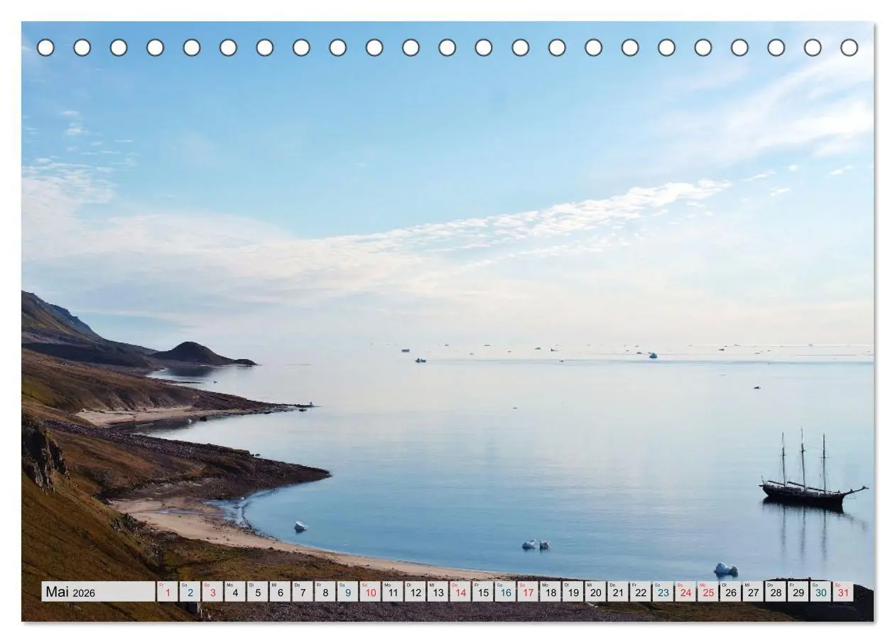Screen dimensions: 895x643
Task: Click the red Sunday 31 cell
Action: click(x=843, y=592)
